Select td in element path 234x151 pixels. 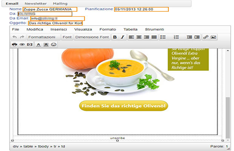pyautogui.click(x=63, y=146)
